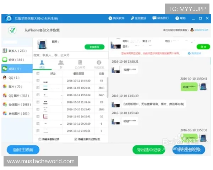Click the count cell showing 22
This screenshot has width=213, height=170.
click(102, 102)
